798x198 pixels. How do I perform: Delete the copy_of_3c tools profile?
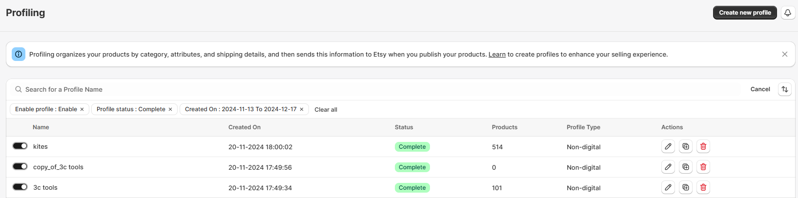point(703,167)
